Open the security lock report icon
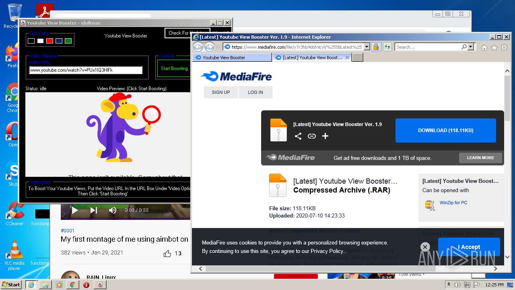 click(x=376, y=47)
